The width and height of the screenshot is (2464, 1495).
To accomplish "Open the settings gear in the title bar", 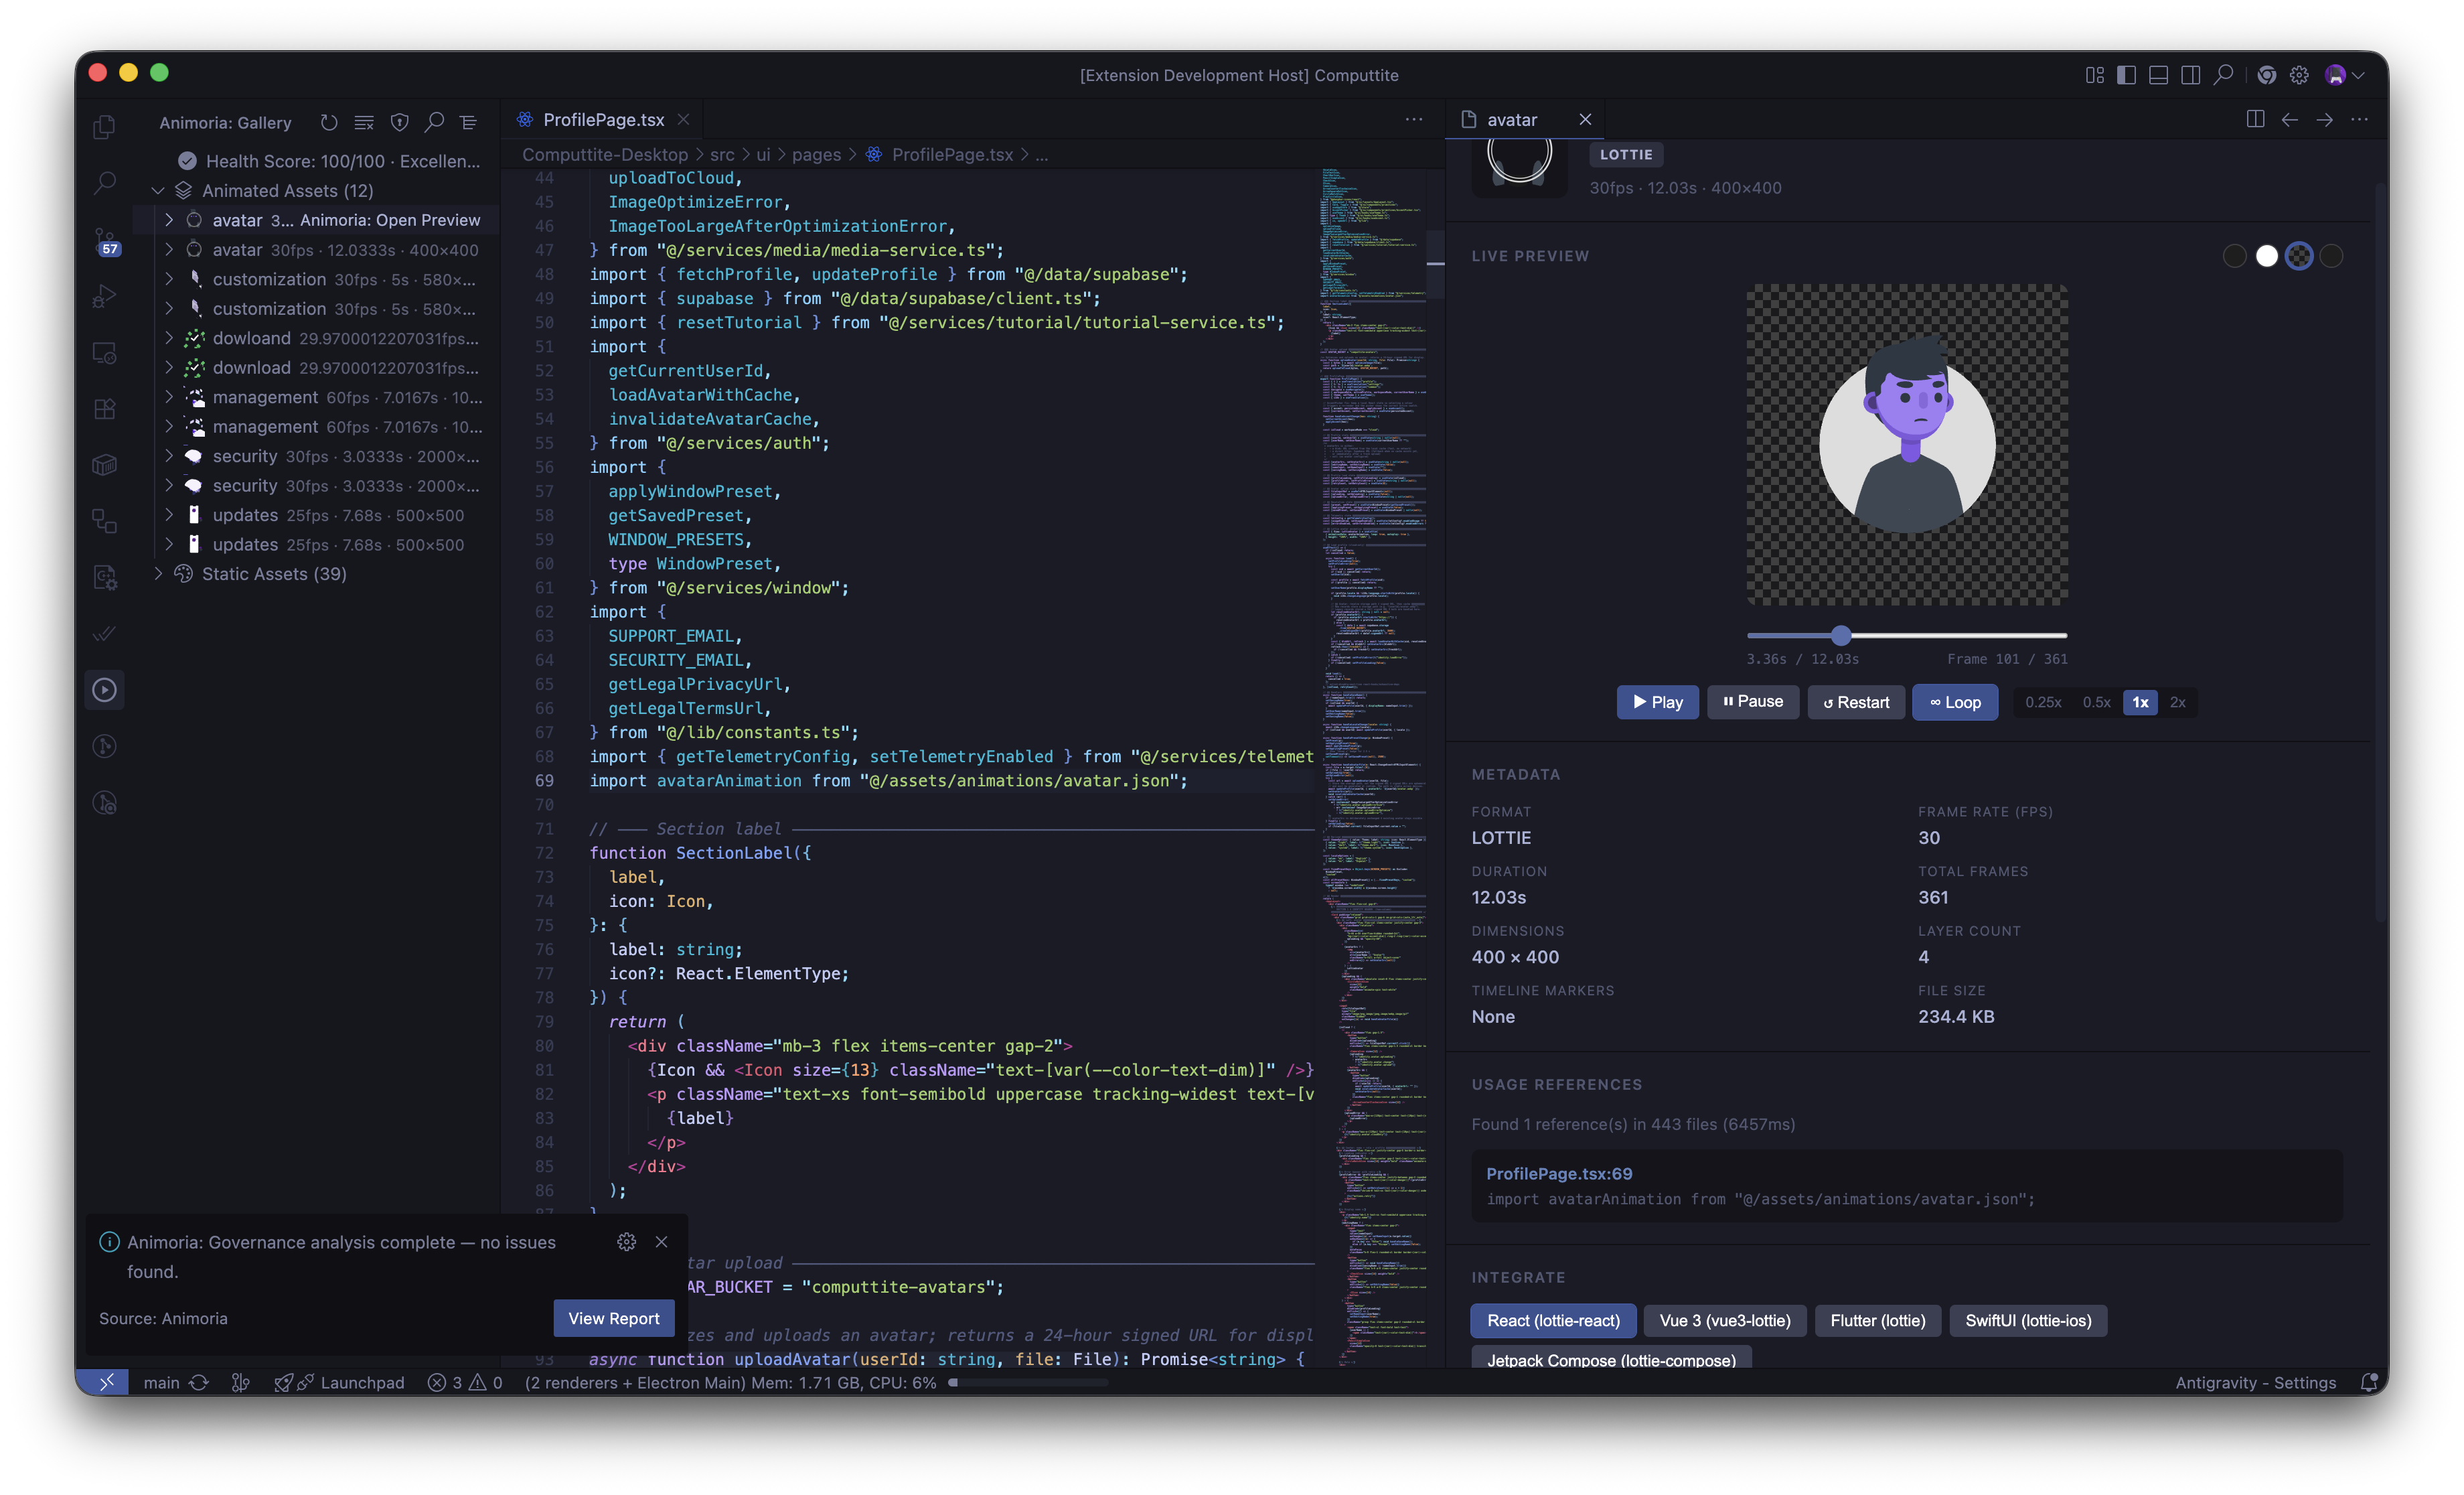I will (2299, 75).
